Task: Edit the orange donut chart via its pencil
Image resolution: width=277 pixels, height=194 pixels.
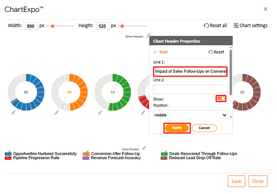Action: pyautogui.click(x=57, y=112)
